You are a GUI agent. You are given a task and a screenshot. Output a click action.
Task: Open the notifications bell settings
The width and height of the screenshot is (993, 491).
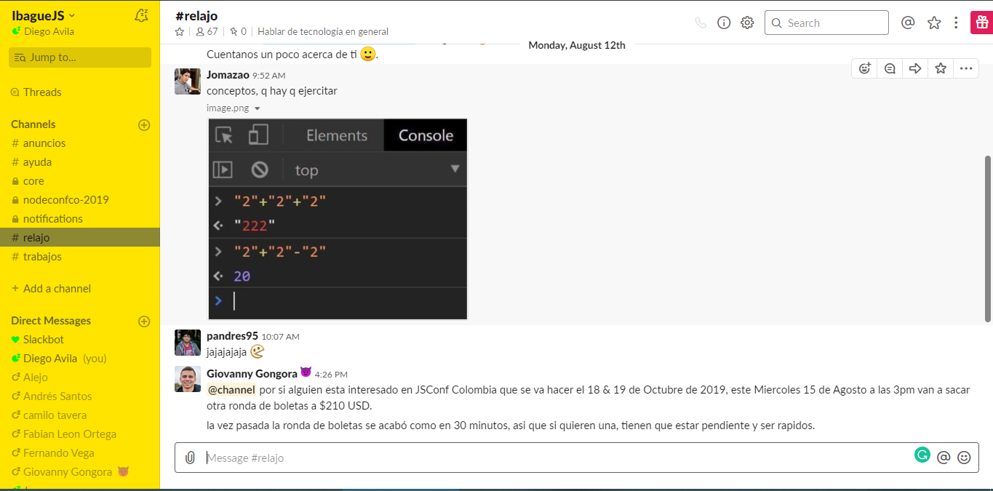tap(142, 15)
